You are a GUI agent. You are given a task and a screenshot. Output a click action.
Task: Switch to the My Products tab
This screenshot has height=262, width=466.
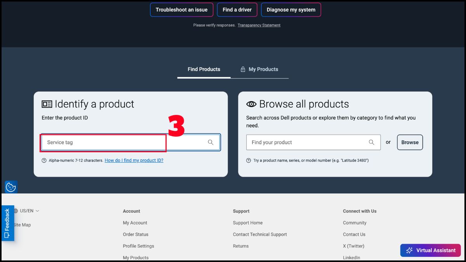pos(259,69)
